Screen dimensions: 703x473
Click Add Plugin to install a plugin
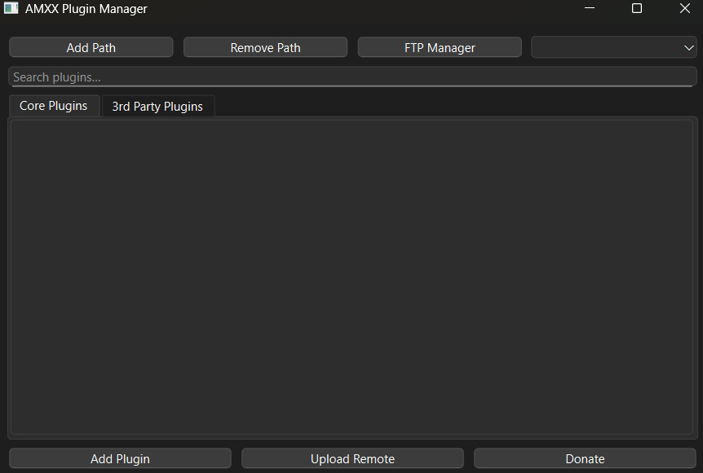[119, 458]
